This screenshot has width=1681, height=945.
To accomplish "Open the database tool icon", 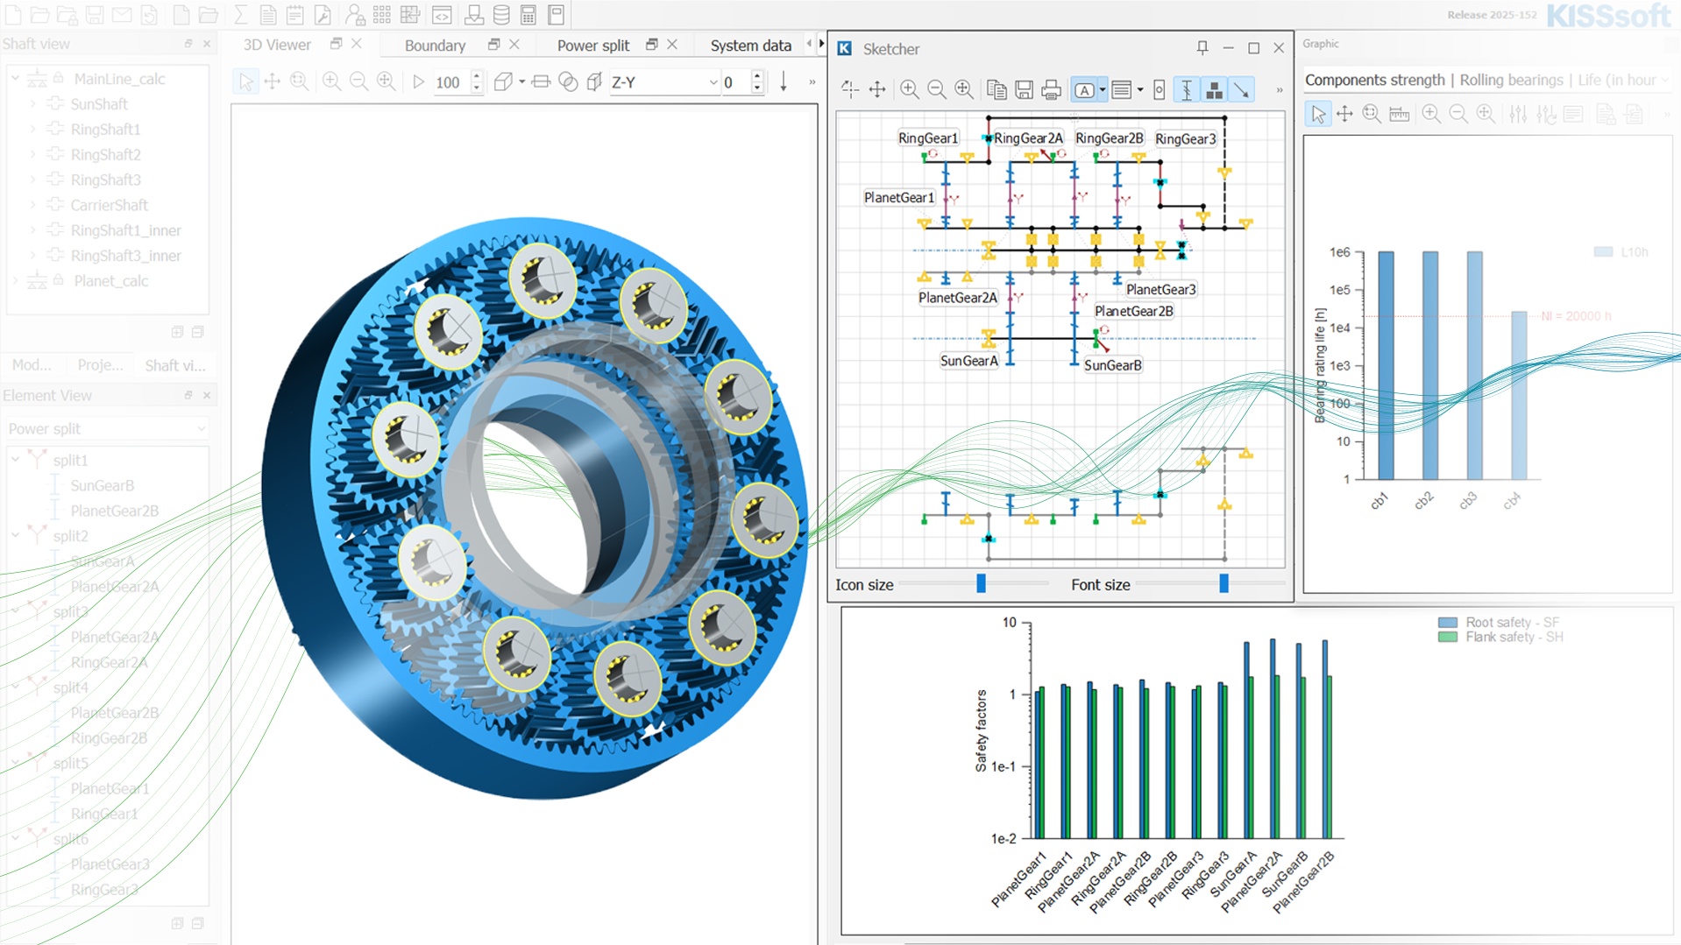I will click(500, 15).
